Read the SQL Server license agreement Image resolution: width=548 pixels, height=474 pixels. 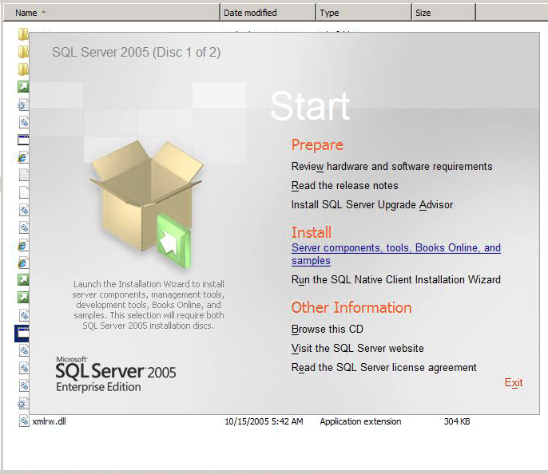[x=383, y=368]
